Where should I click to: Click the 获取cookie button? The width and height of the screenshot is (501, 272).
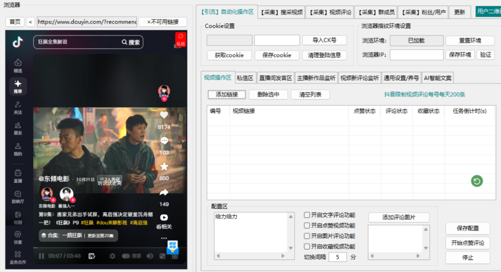(229, 55)
